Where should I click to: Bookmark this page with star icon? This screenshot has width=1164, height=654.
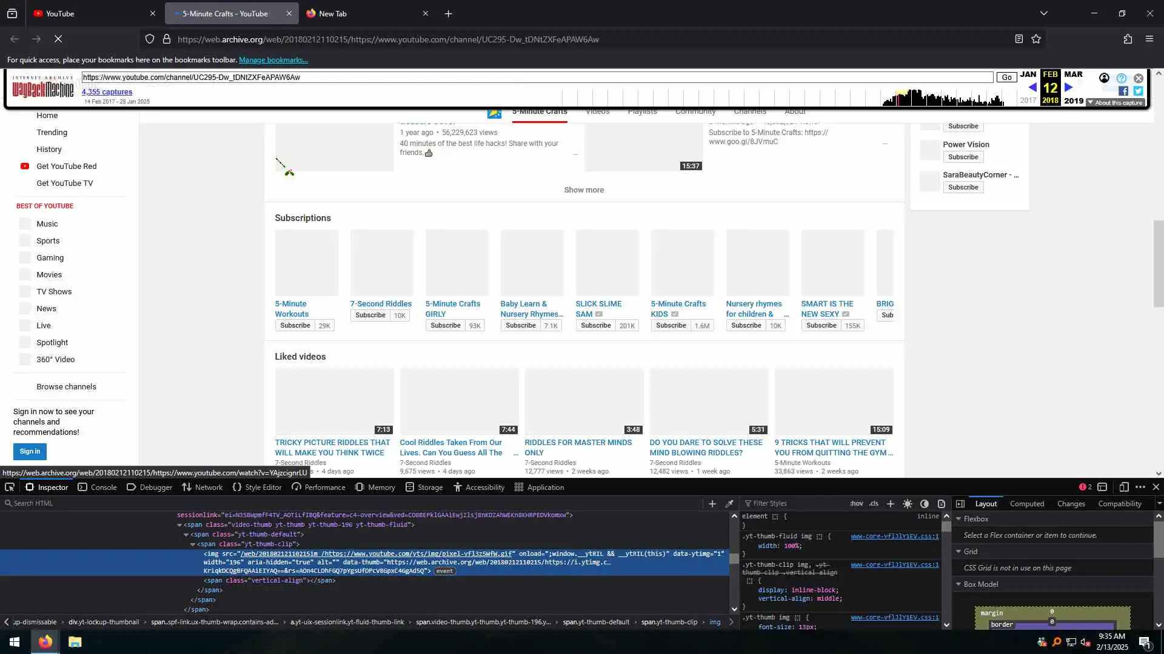[x=1036, y=39]
